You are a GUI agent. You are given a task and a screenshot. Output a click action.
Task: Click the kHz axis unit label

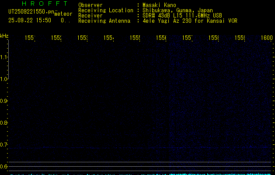(4, 36)
